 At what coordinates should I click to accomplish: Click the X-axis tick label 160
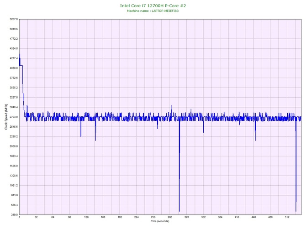(103, 217)
